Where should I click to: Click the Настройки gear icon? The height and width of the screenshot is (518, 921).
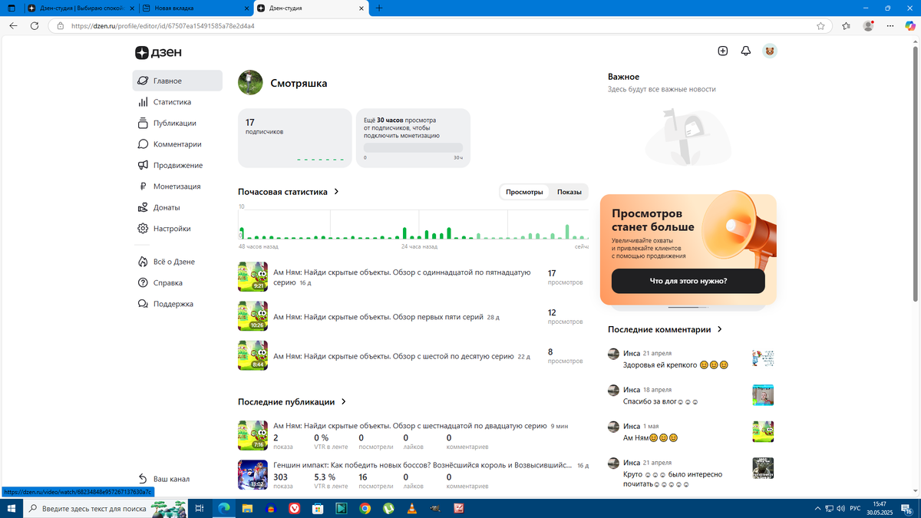(x=143, y=229)
